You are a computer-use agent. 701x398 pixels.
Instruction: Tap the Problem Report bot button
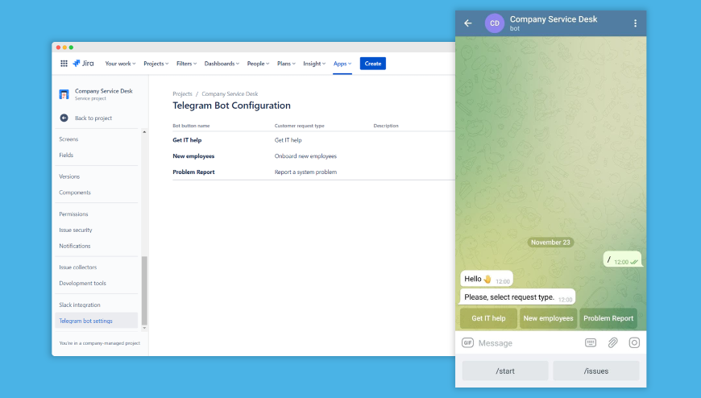pyautogui.click(x=608, y=318)
